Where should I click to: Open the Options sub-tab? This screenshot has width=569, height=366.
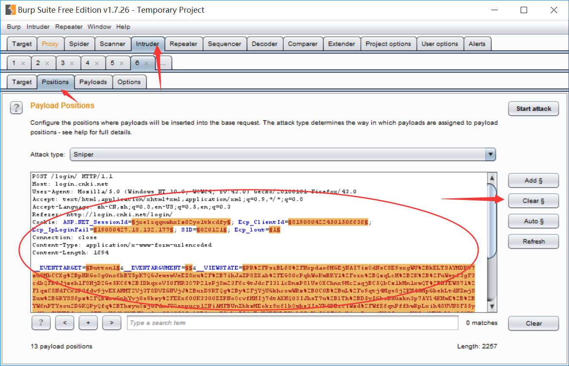(x=129, y=82)
